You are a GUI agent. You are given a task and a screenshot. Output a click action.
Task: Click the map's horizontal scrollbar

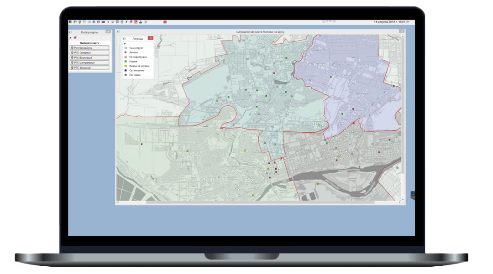tap(260, 202)
